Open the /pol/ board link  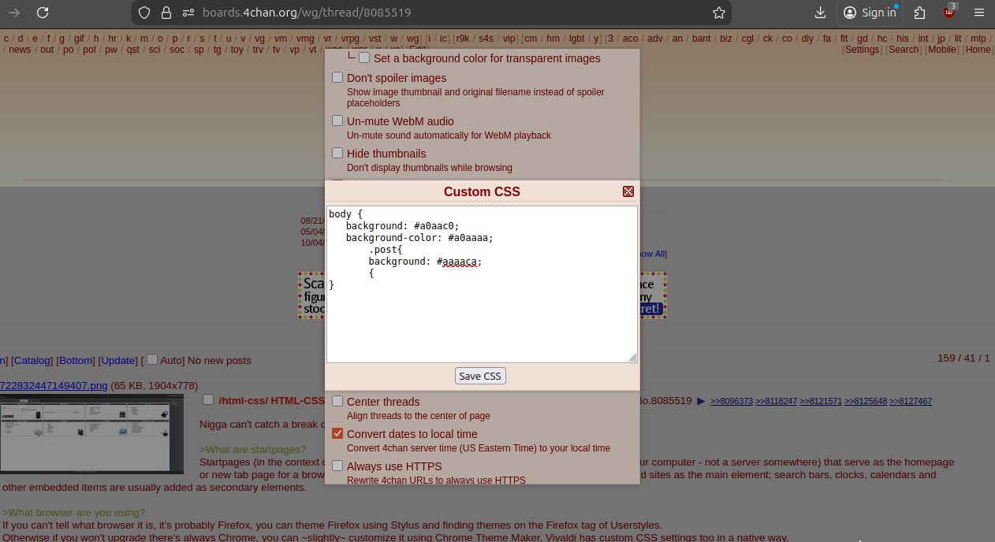[x=89, y=49]
